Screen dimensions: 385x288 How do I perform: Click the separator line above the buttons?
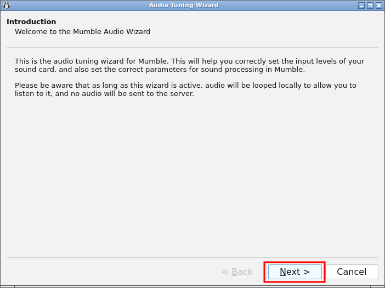pos(192,257)
